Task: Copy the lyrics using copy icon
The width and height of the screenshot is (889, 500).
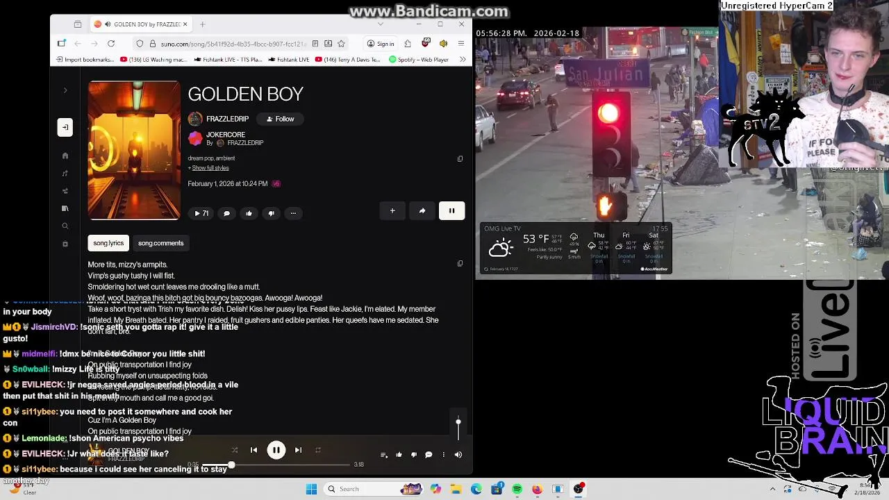Action: coord(460,264)
